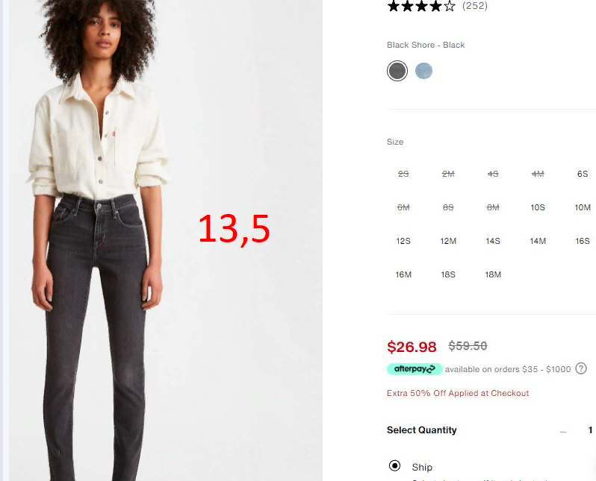Select the light blue color swatch
596x481 pixels.
point(423,71)
